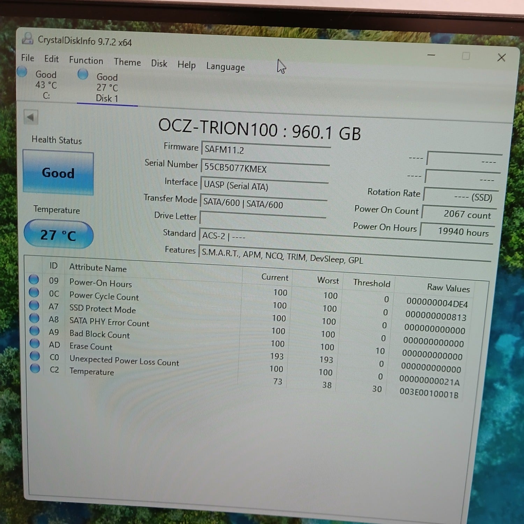Screen dimensions: 524x524
Task: Click status circle for Bad Block Count
Action: click(34, 330)
